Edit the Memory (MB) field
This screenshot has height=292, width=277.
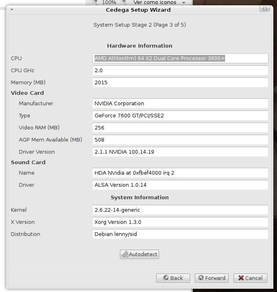(180, 83)
